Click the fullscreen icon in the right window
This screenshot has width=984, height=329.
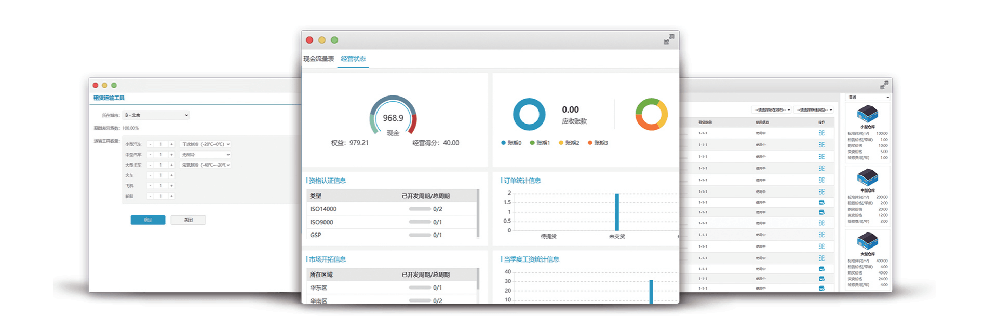[x=884, y=85]
